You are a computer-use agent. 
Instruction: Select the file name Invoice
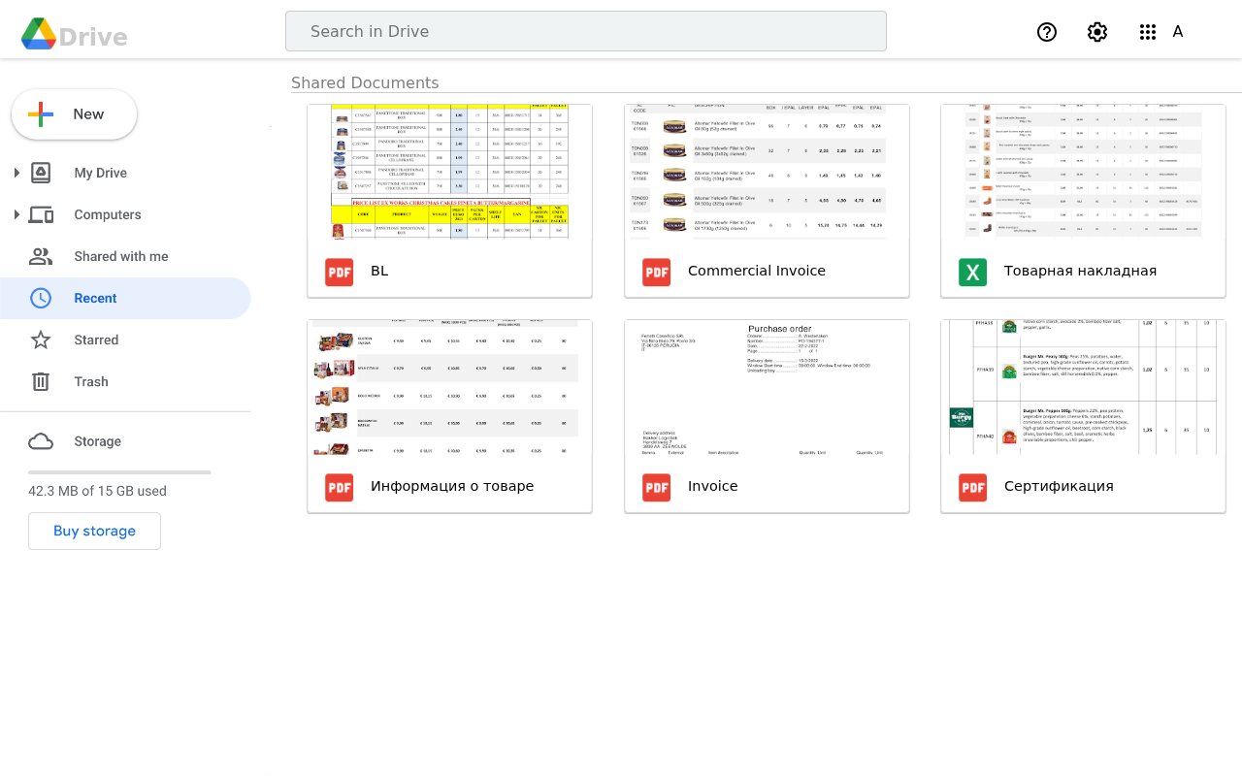pyautogui.click(x=712, y=486)
